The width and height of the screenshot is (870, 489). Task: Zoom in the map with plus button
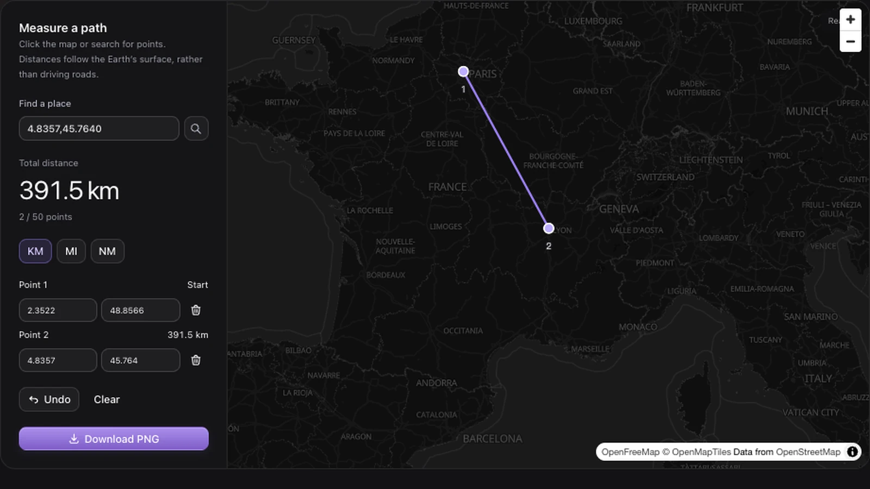point(850,20)
